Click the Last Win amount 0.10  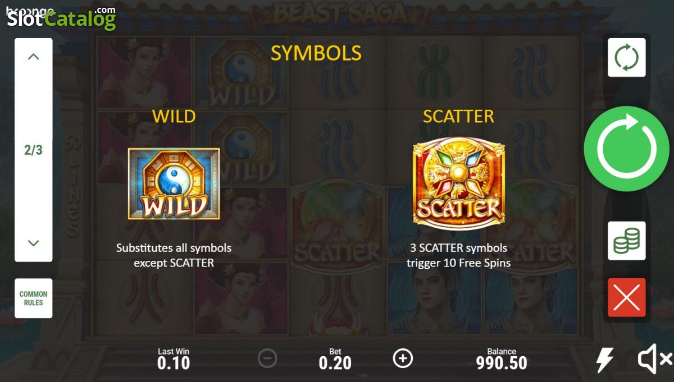(x=174, y=363)
